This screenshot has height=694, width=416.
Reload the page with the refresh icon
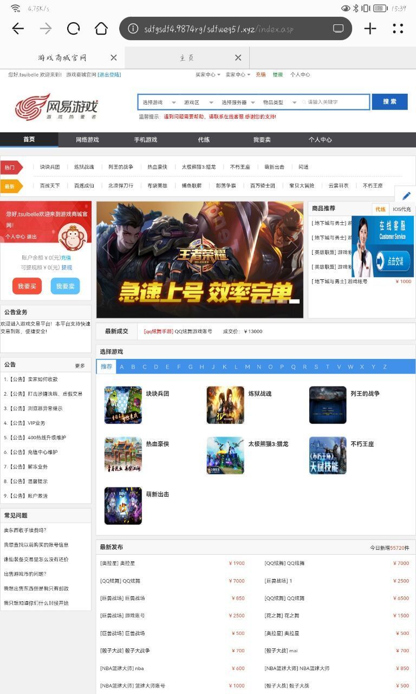(x=74, y=29)
